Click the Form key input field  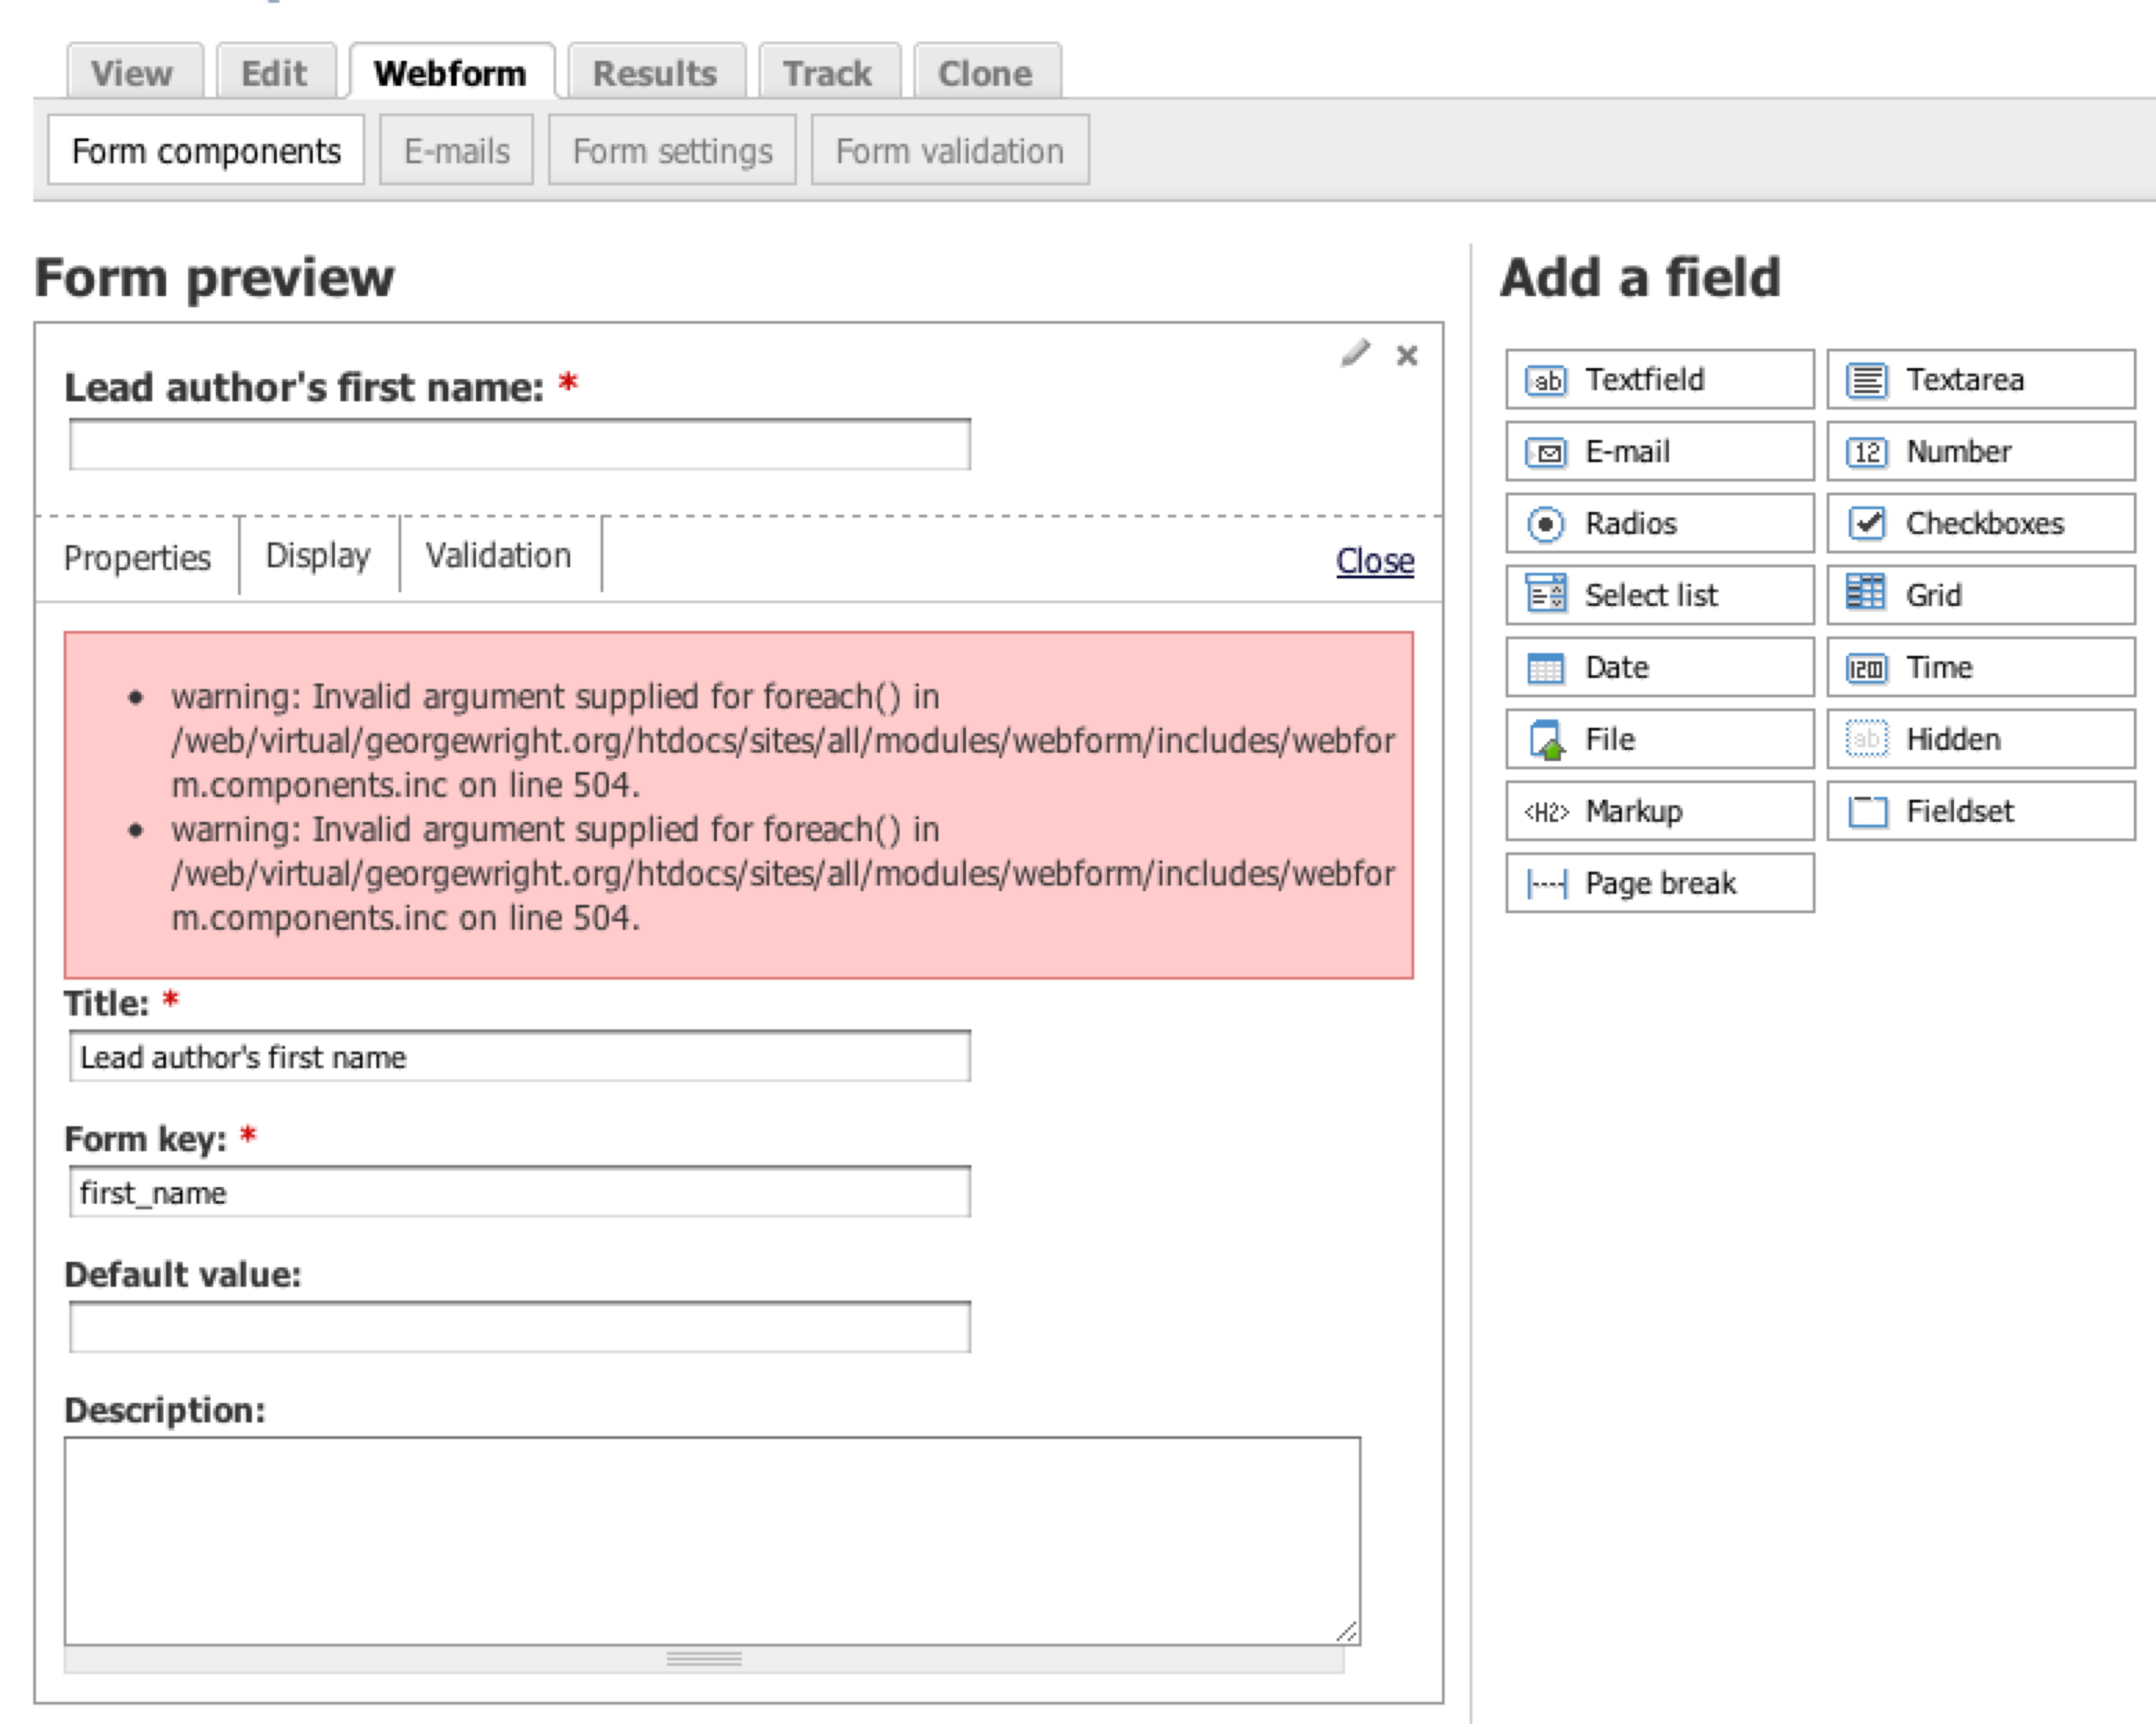[520, 1193]
